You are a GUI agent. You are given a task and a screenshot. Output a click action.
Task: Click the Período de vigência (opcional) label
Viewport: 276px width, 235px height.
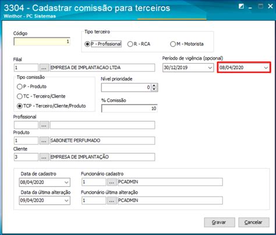pos(193,58)
